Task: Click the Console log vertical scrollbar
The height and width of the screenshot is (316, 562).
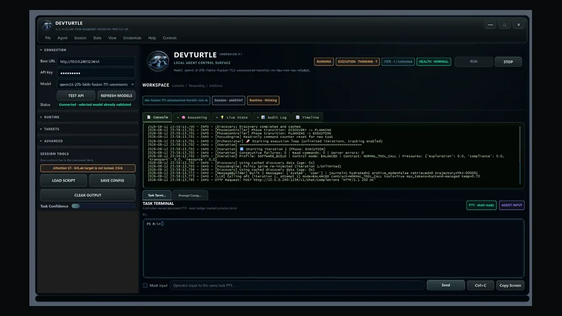Action: tap(520, 155)
